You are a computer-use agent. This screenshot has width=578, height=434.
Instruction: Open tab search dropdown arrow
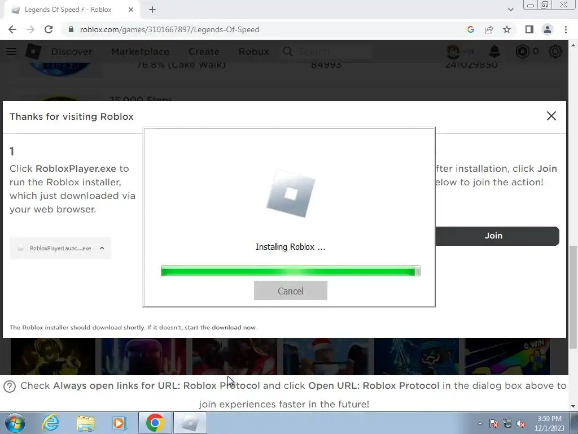pos(510,10)
